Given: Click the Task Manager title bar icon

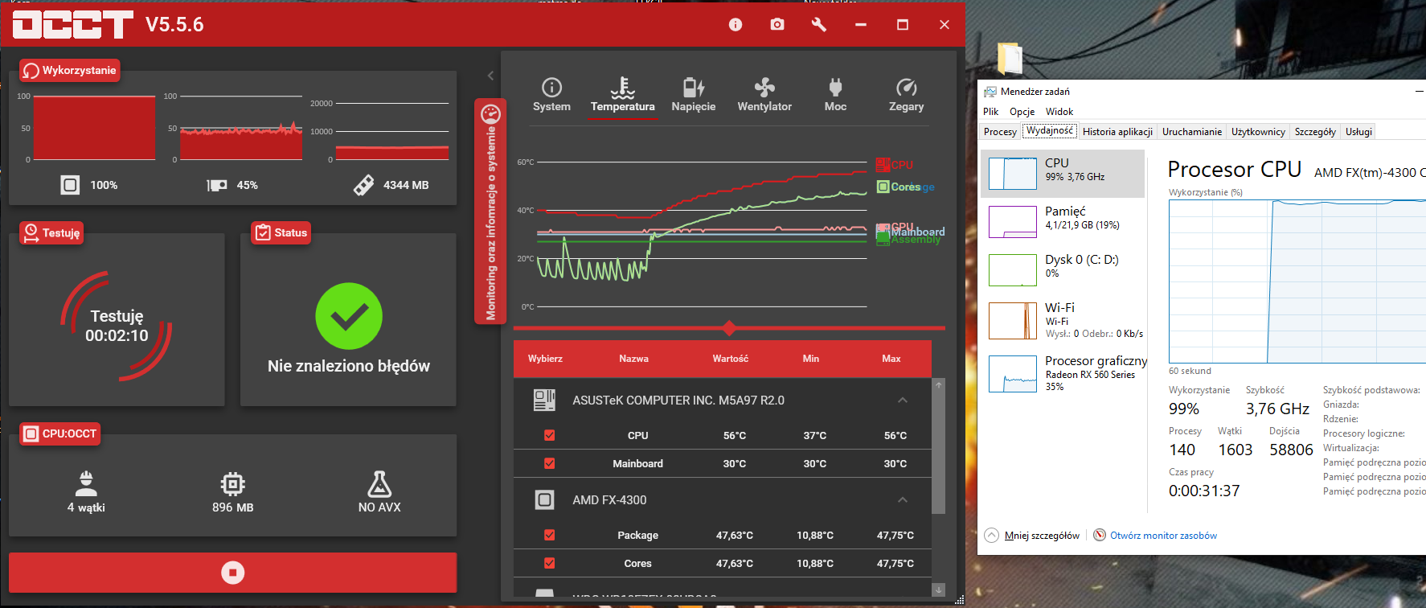Looking at the screenshot, I should pos(990,92).
